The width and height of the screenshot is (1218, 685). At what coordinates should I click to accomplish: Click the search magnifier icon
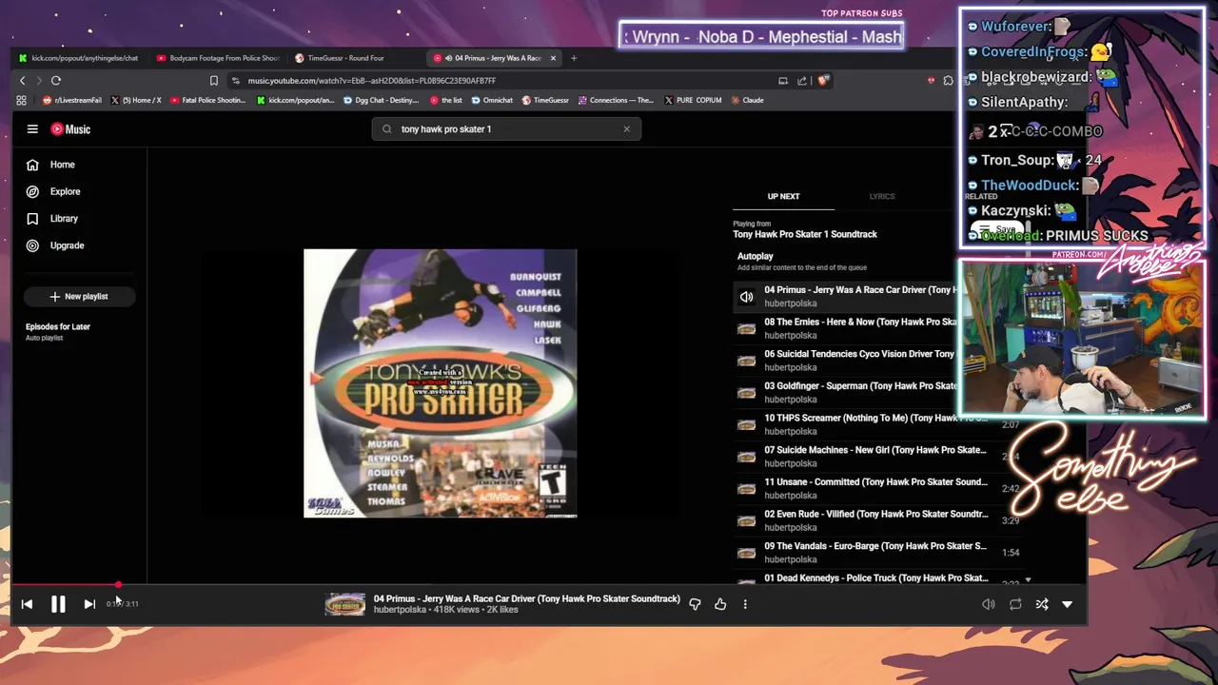pyautogui.click(x=386, y=129)
